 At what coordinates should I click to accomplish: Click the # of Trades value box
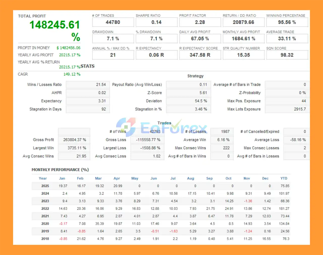[113, 22]
